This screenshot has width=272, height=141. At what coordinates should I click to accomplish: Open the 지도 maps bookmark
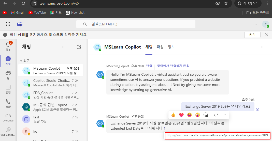click(x=56, y=13)
